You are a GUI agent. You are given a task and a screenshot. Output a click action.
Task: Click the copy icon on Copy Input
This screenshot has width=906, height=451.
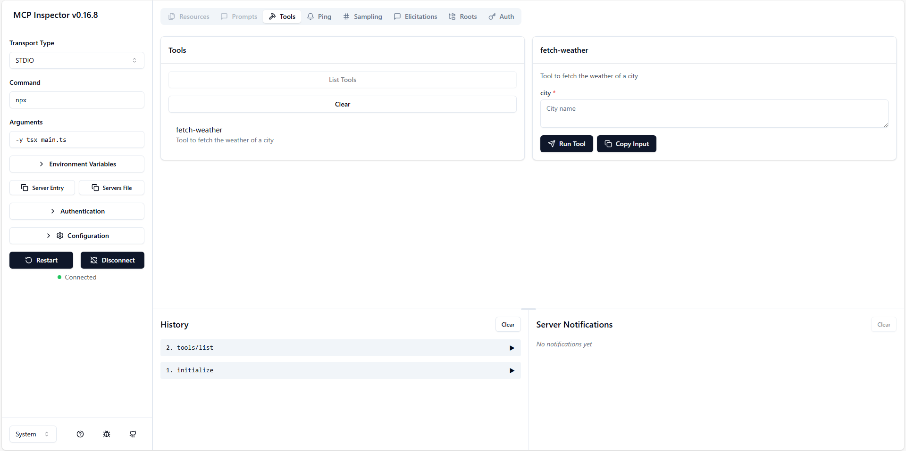(x=608, y=144)
